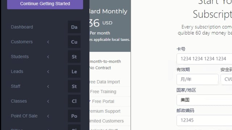The image size is (232, 130).
Task: Click the Le leads icon tile
Action: 74,71
